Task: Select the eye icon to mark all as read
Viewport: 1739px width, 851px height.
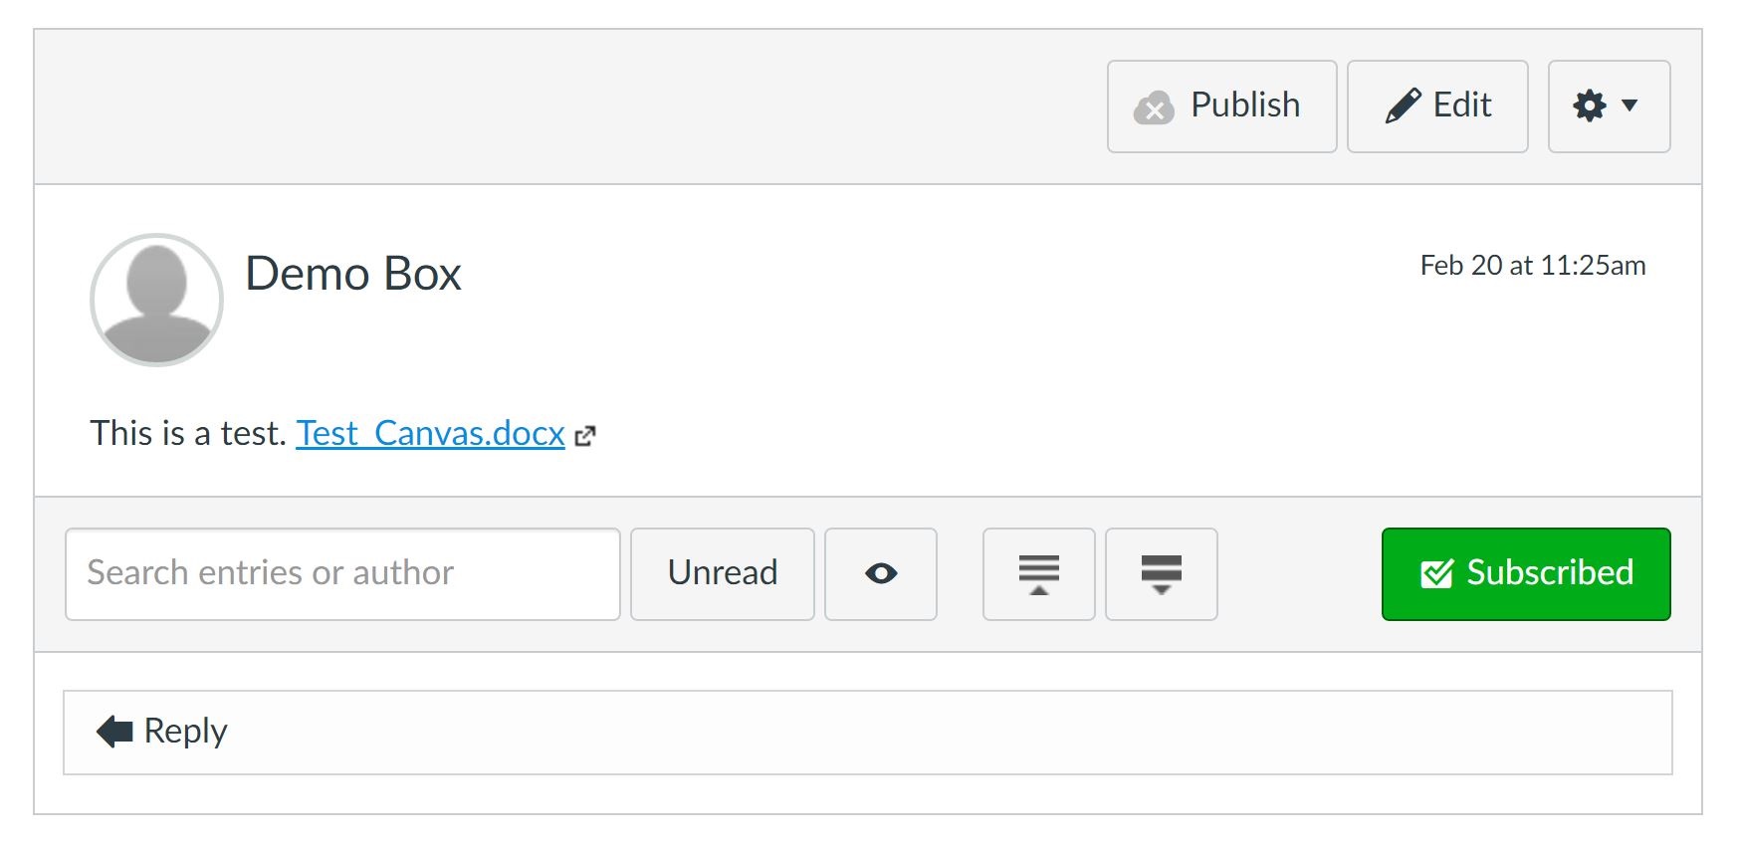Action: [x=880, y=573]
